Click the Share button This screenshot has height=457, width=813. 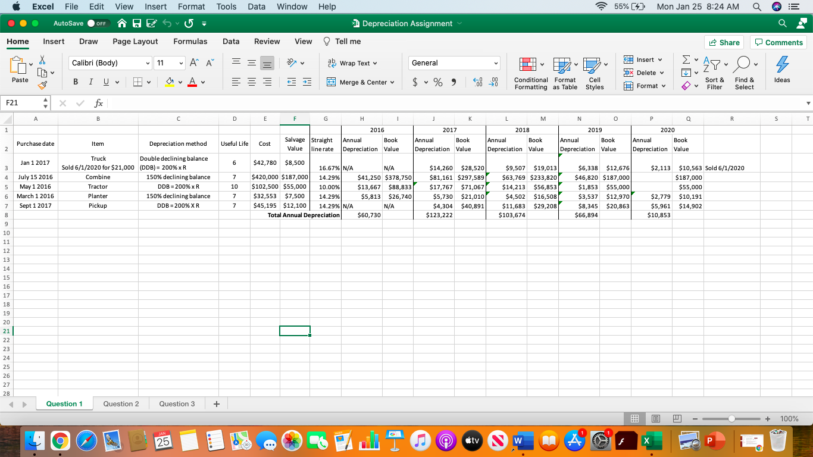point(724,42)
